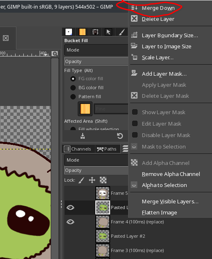
Task: Show Frame 5 layer visibility slot
Action: click(x=70, y=193)
